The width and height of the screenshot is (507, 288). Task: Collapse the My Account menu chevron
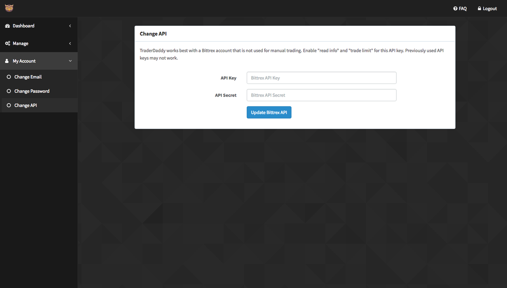[71, 61]
